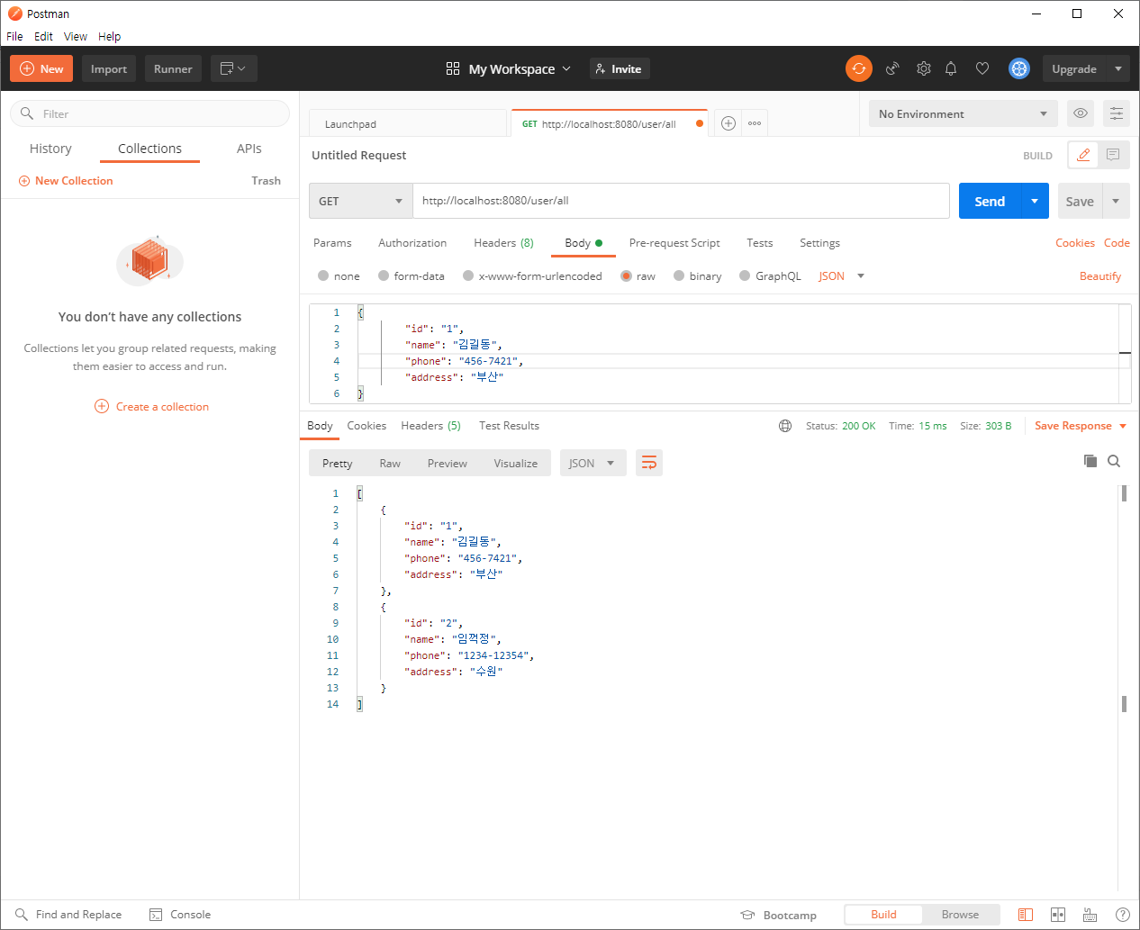Open the Save Response dropdown

coord(1081,426)
